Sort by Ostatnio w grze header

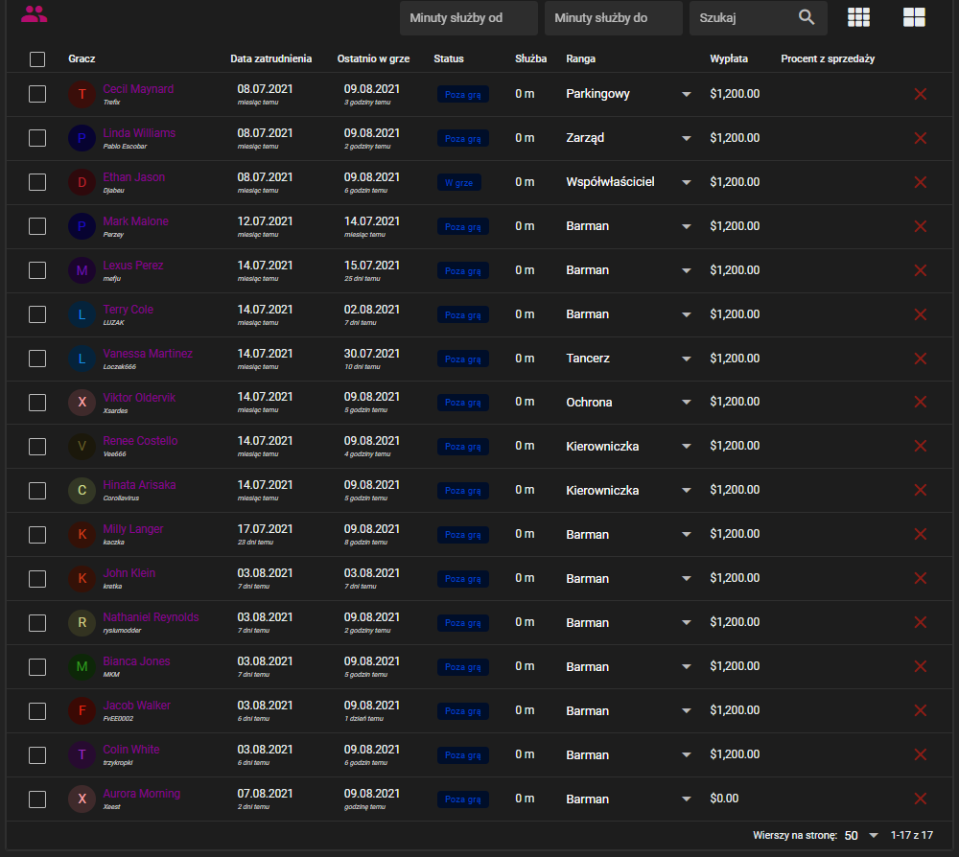click(373, 58)
